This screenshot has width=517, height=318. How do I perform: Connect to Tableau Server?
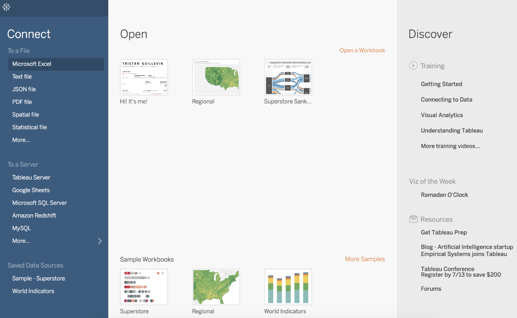[x=31, y=177]
